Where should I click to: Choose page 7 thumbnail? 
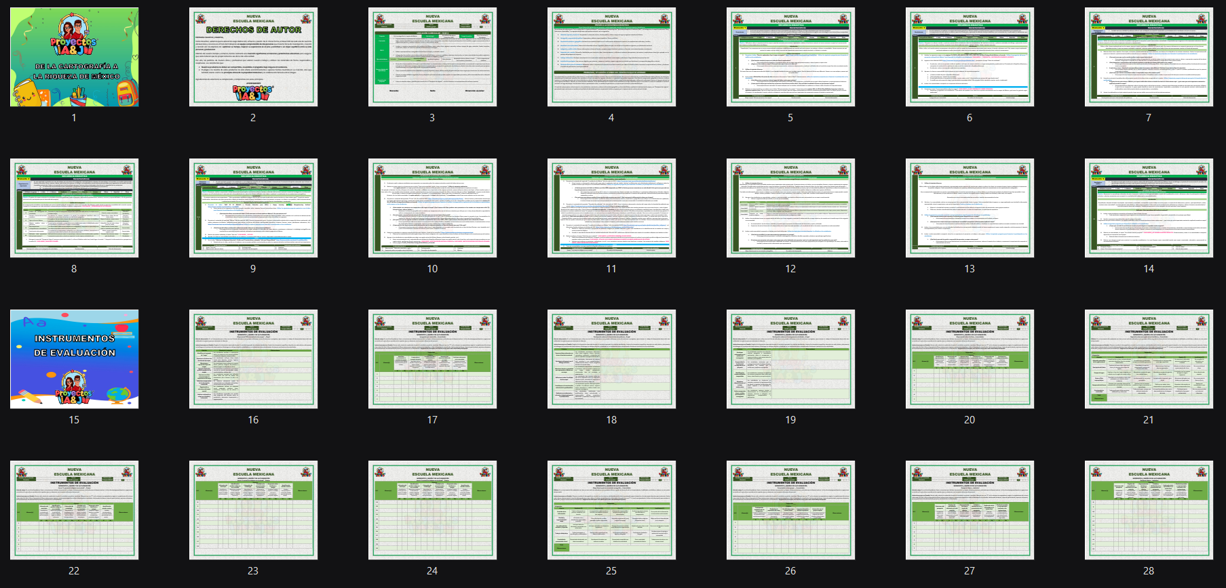[1149, 57]
